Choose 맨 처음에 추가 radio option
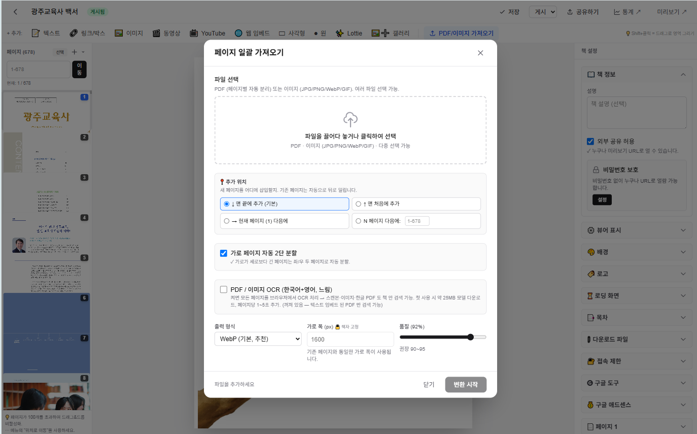697x434 pixels. (416, 204)
